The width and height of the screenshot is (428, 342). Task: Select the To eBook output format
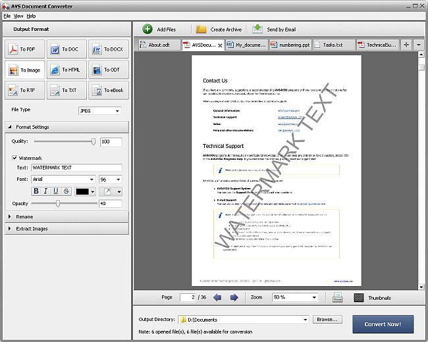[109, 90]
